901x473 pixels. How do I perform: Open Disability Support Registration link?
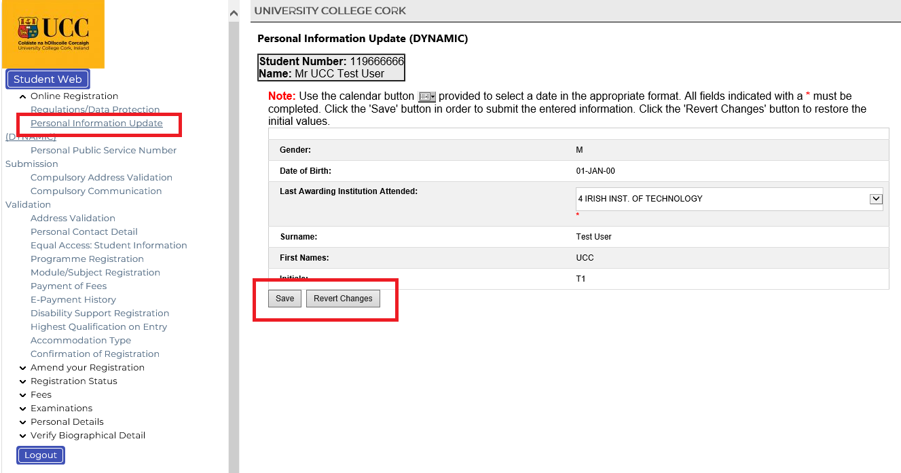(100, 314)
